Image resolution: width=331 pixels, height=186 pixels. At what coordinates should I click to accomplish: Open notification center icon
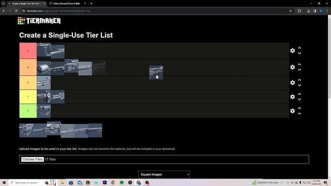pos(326,182)
